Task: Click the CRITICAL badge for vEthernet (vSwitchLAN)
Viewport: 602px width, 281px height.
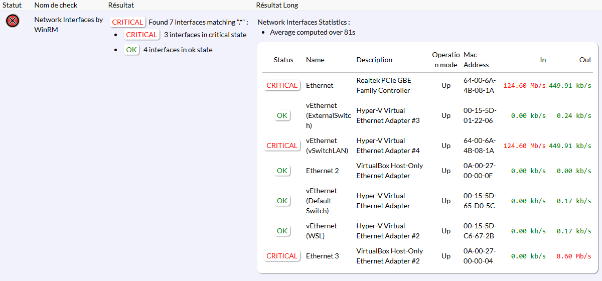Action: point(282,146)
